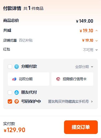This screenshot has height=138, width=101.
Task: Click the 实付款 ¥129.90 total amount
Action: [x=14, y=130]
